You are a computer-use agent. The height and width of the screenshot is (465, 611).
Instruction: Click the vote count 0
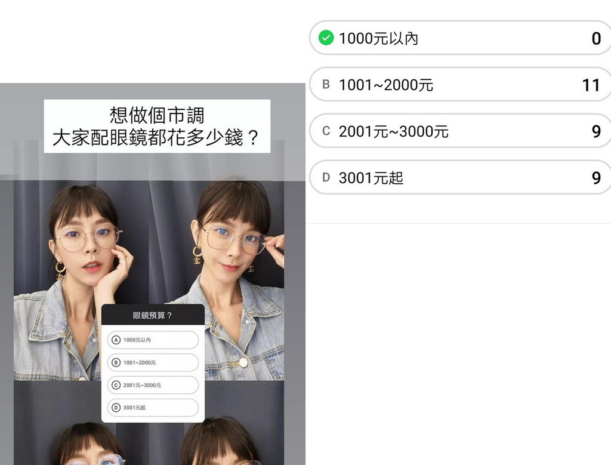[x=596, y=39]
